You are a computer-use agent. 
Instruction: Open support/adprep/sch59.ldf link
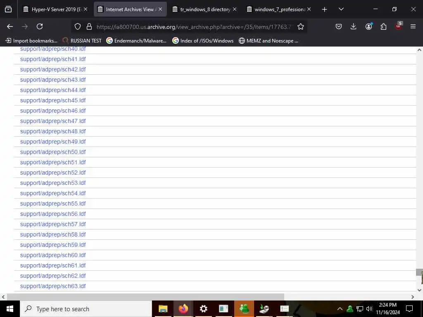[53, 245]
